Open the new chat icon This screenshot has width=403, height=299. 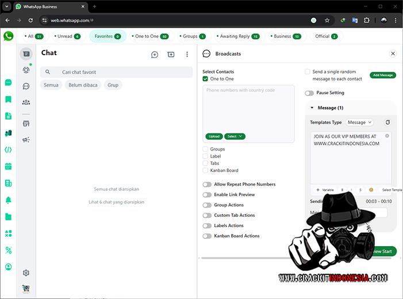(x=155, y=55)
